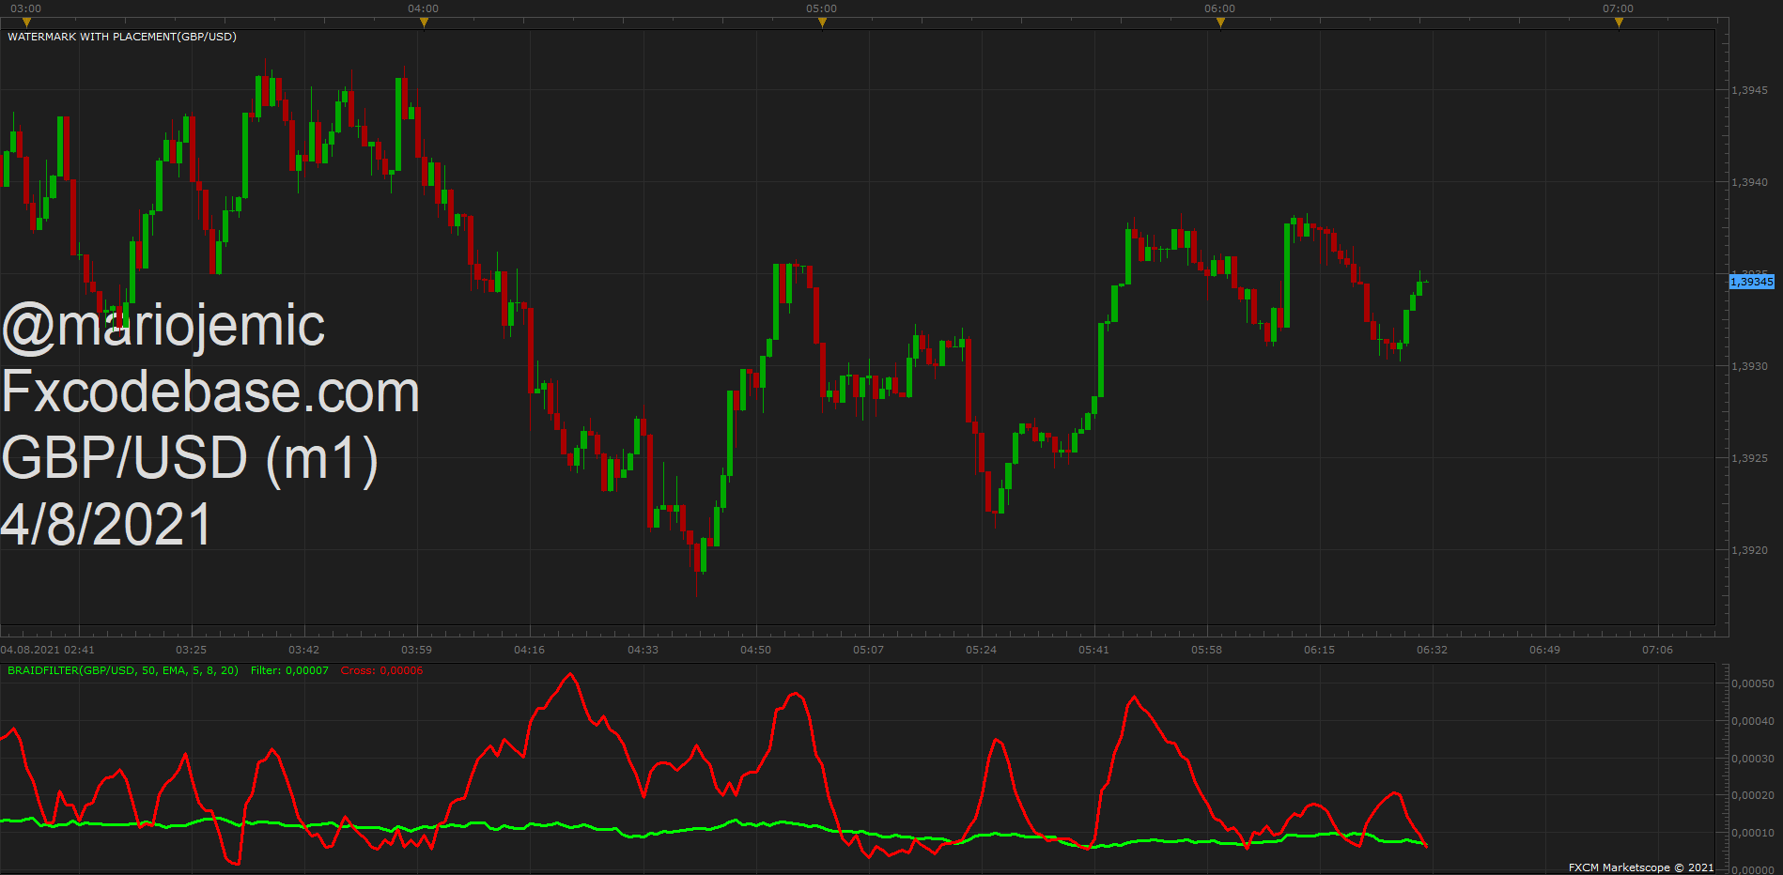Click the blue current price tag 1,39345
This screenshot has height=875, width=1783.
point(1752,282)
